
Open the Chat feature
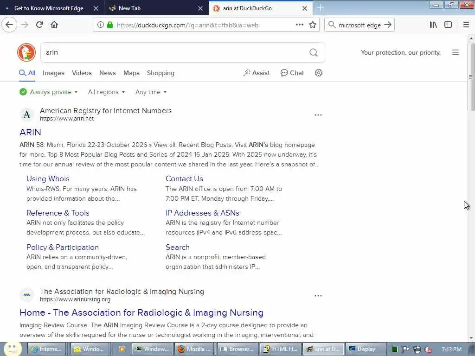[292, 73]
